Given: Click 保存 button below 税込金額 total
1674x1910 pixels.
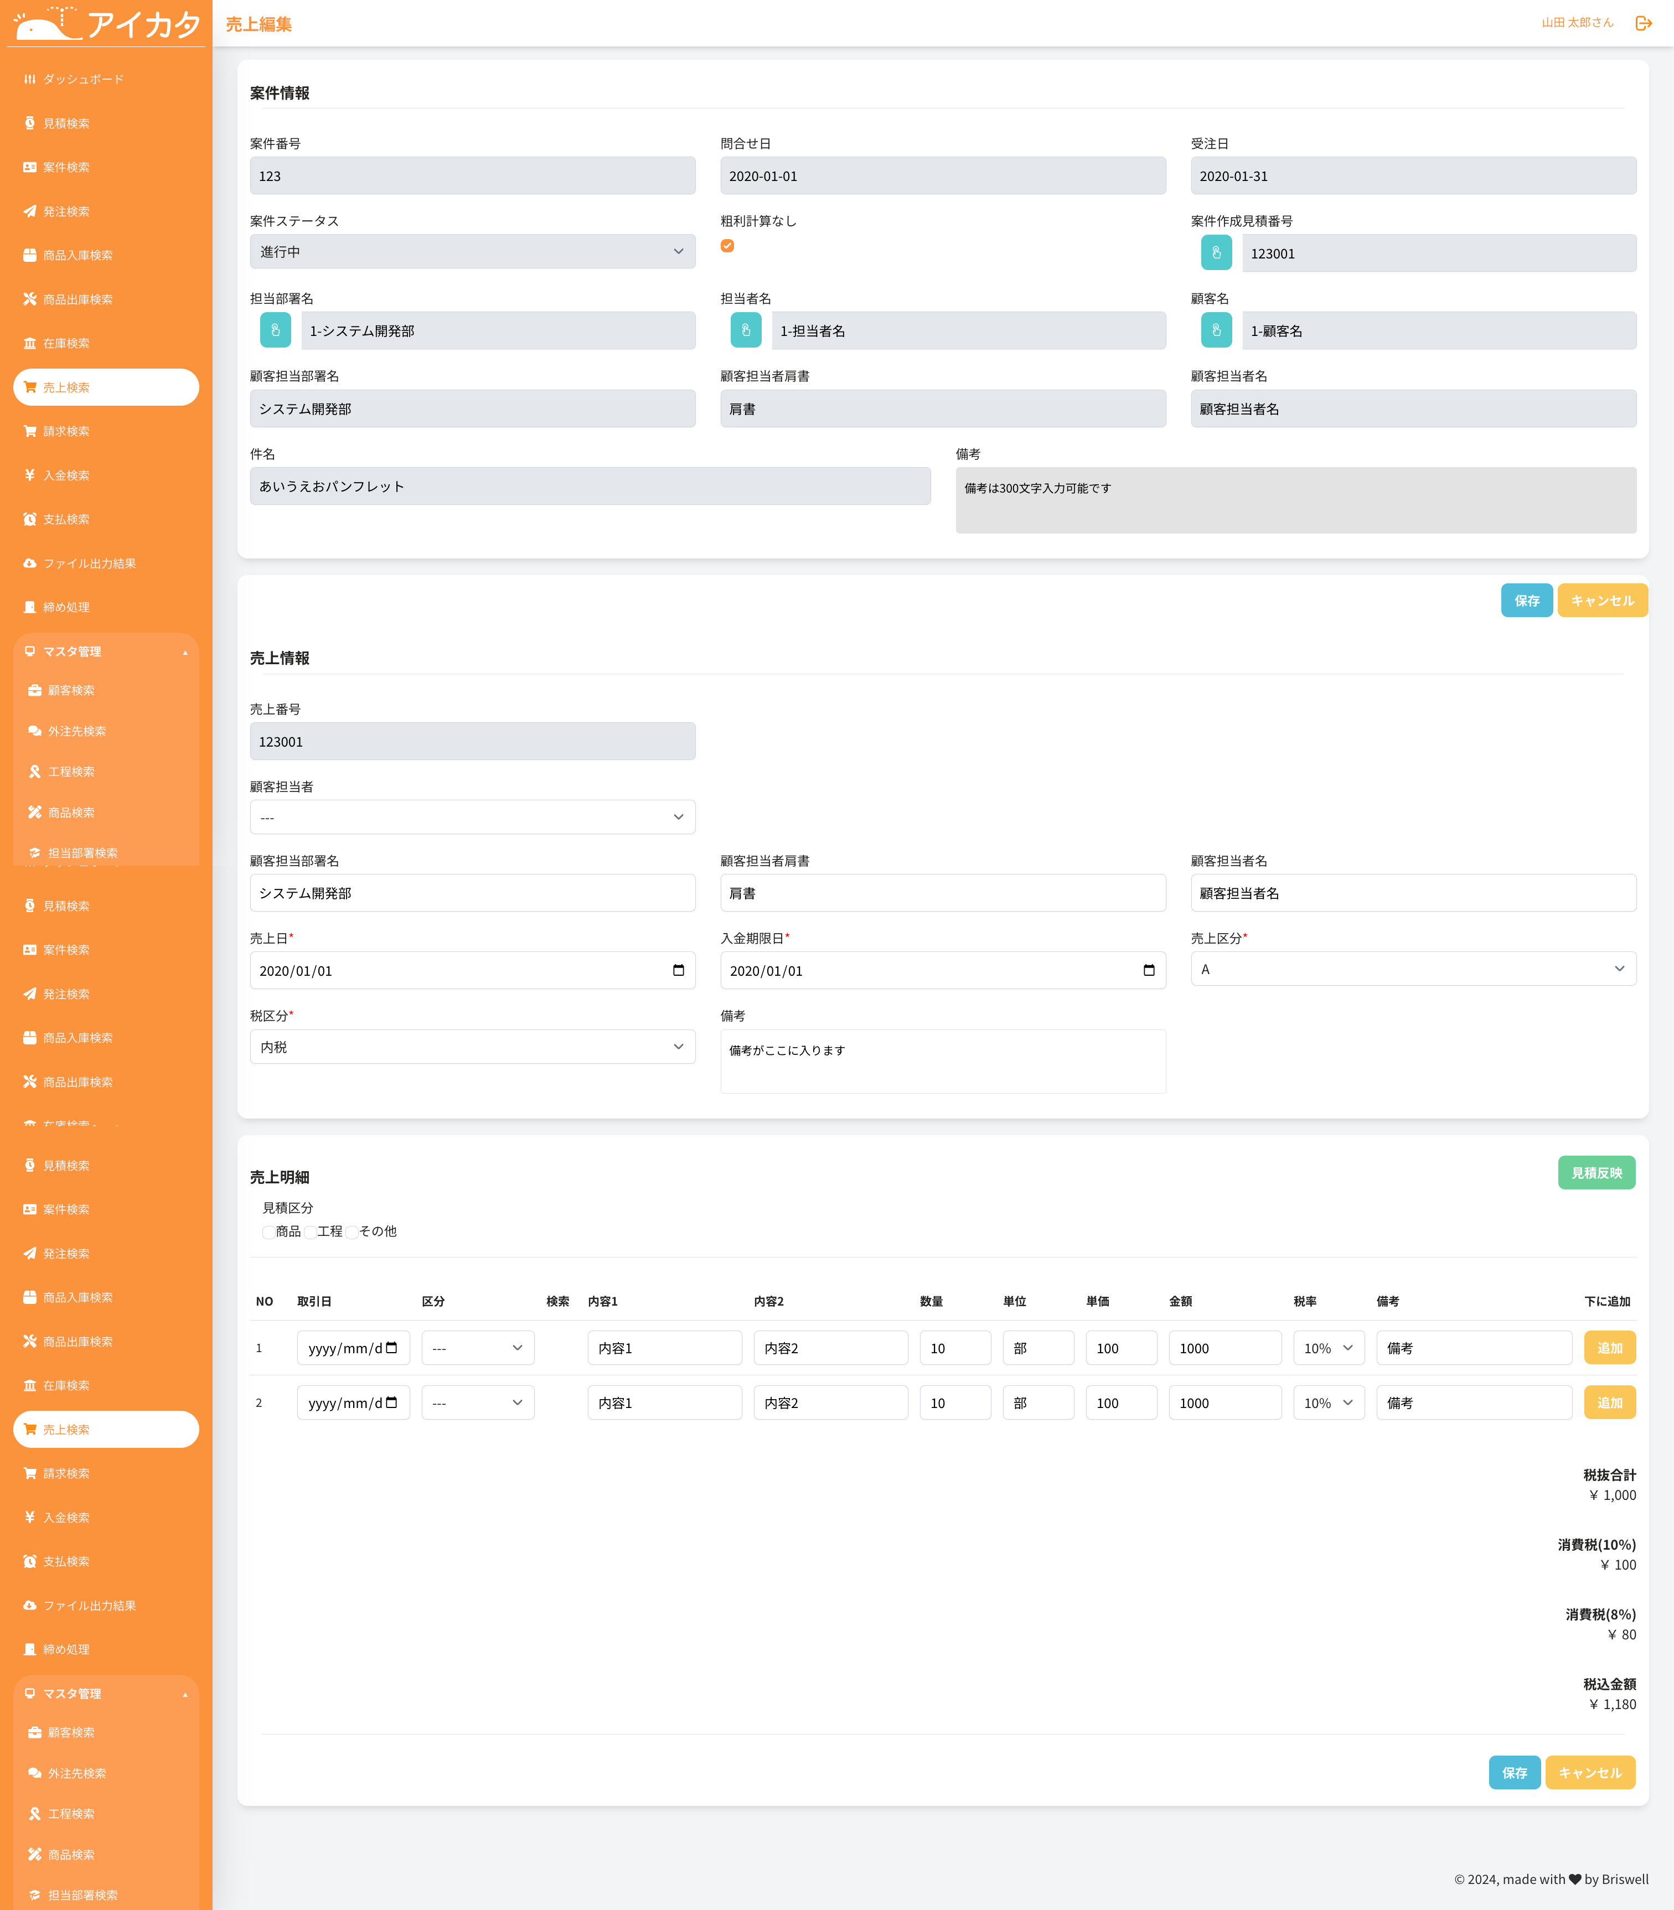Looking at the screenshot, I should tap(1514, 1773).
